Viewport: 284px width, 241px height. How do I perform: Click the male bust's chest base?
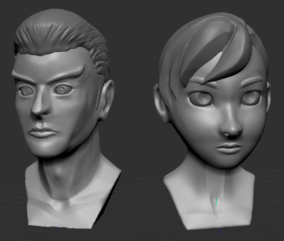pos(69,207)
